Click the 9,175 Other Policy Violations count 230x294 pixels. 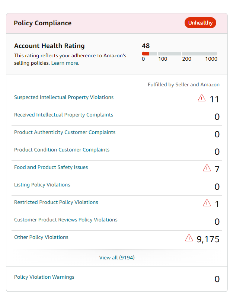(x=208, y=239)
